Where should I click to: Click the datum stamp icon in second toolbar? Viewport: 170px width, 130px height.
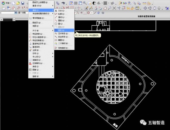96,8
